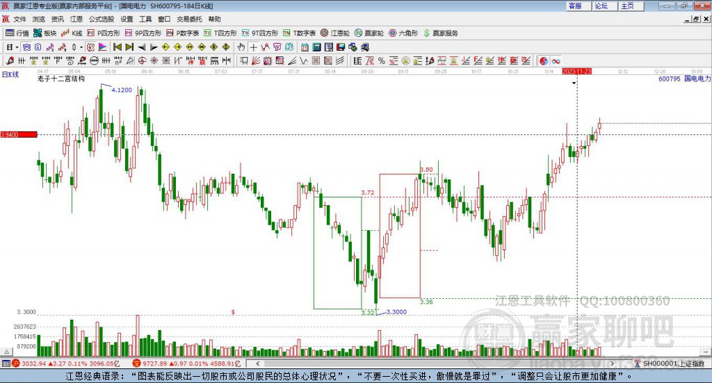Click the 深 Shenzhen index status icon
712x383 pixels.
137,364
